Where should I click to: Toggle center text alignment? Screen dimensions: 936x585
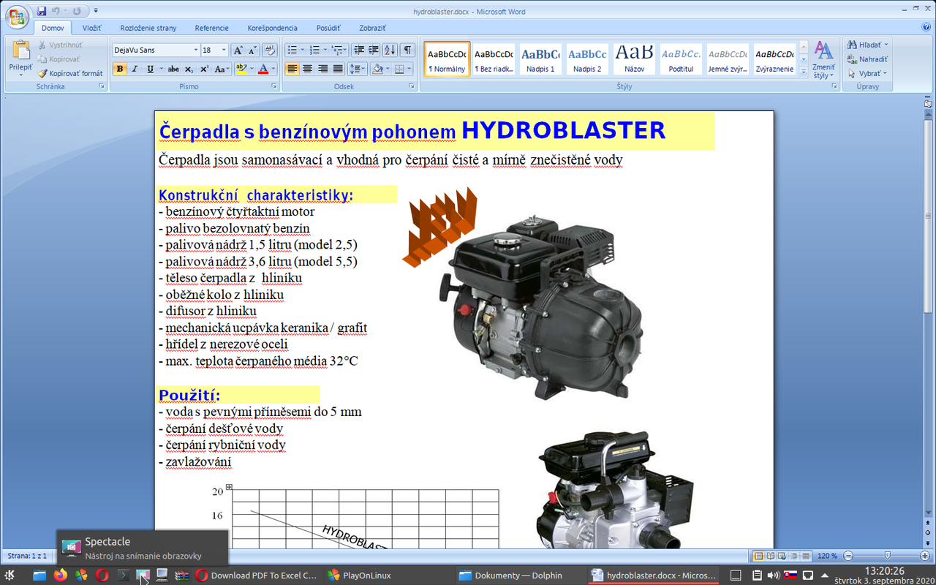click(x=307, y=69)
